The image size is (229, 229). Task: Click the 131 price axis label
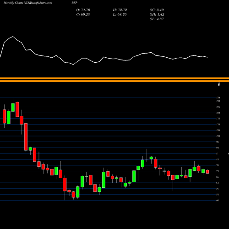[x=218, y=101]
